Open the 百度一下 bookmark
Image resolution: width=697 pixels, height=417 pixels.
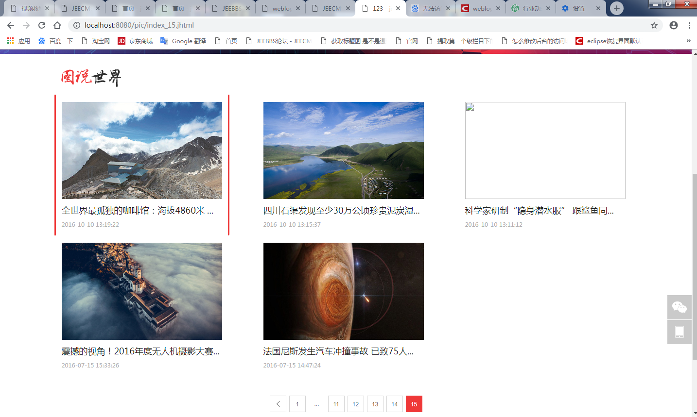click(55, 41)
